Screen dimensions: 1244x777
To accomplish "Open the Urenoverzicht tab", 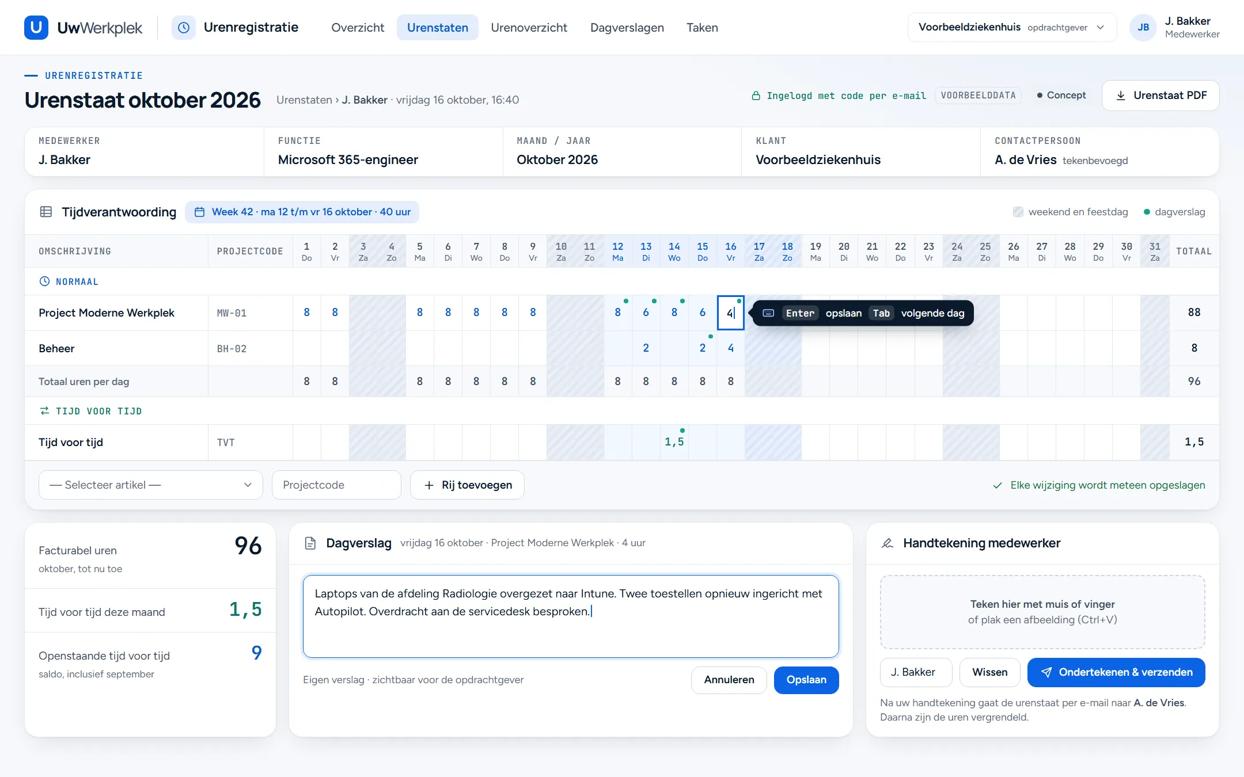I will [x=529, y=28].
